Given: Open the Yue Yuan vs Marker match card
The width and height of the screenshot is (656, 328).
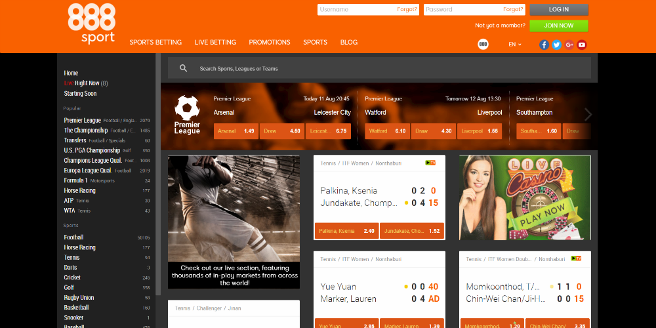Looking at the screenshot, I should pyautogui.click(x=379, y=289).
